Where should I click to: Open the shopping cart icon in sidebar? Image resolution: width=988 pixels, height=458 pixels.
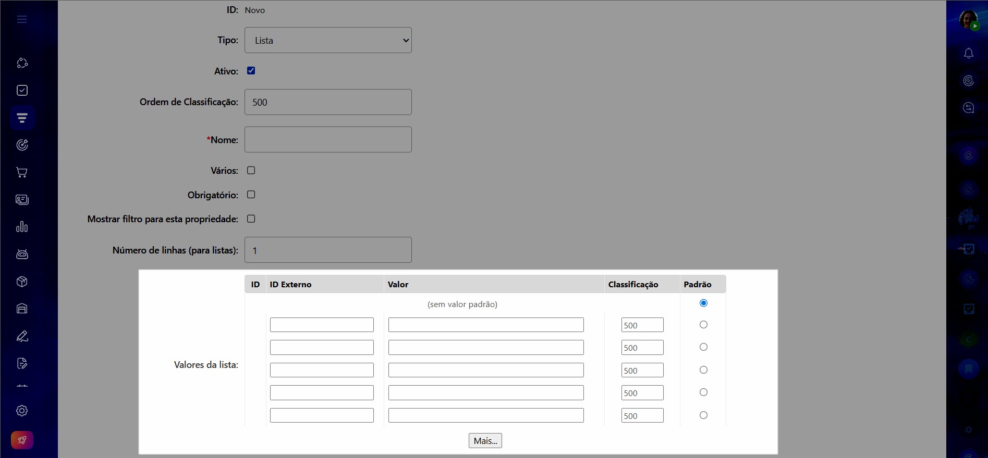[x=22, y=172]
